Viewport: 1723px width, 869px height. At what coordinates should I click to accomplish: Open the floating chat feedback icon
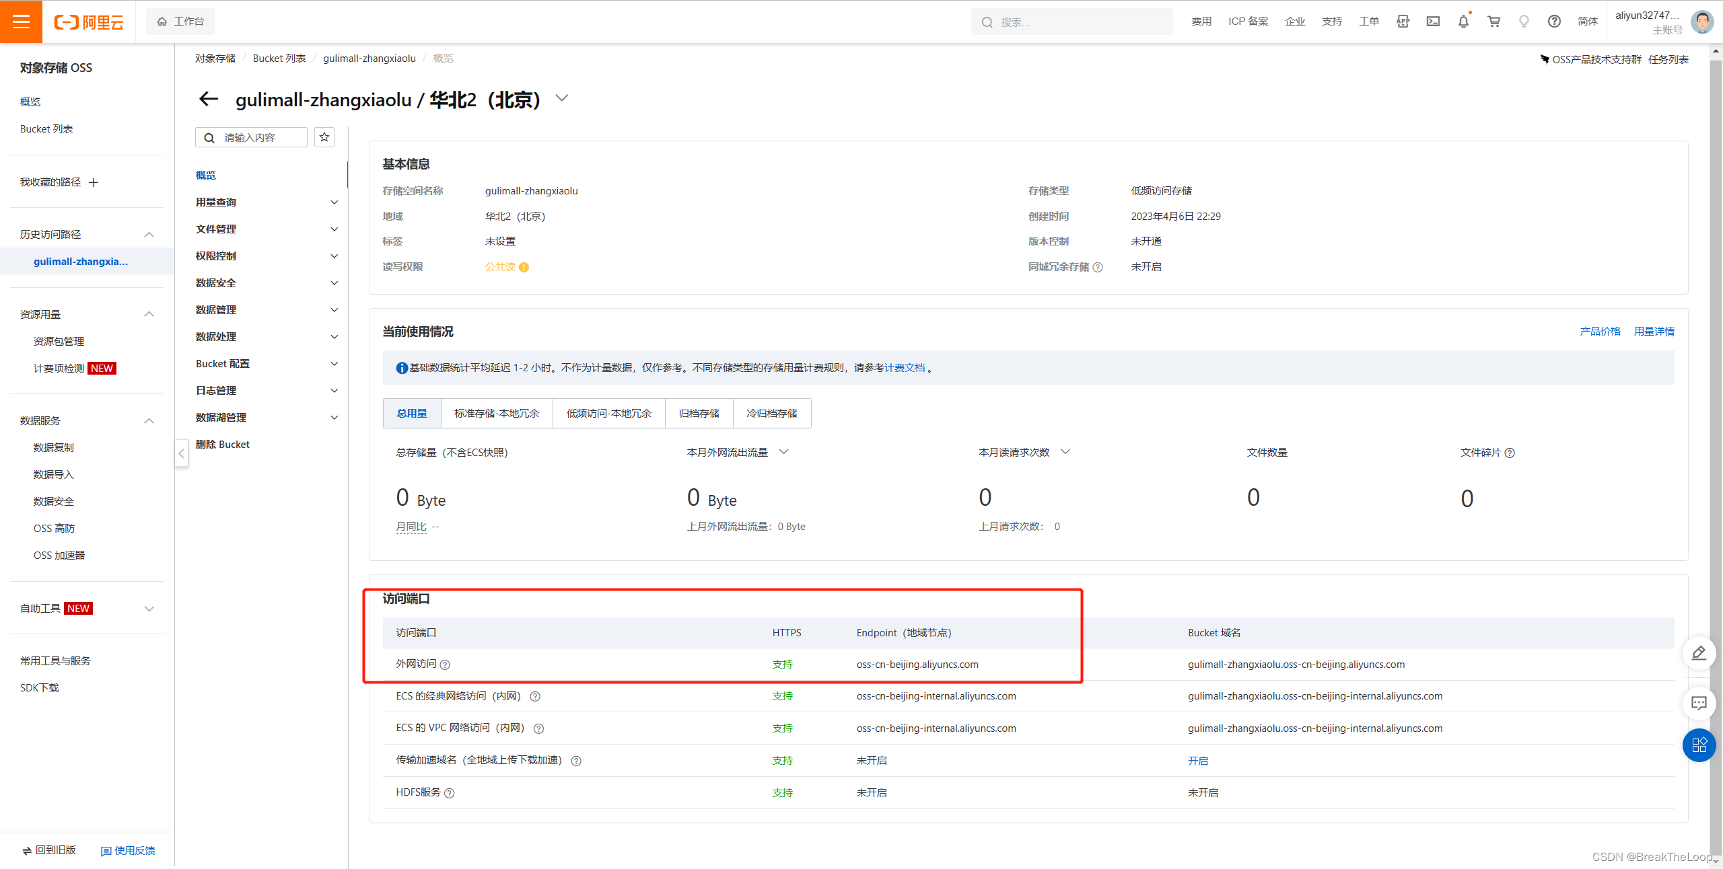tap(1699, 704)
